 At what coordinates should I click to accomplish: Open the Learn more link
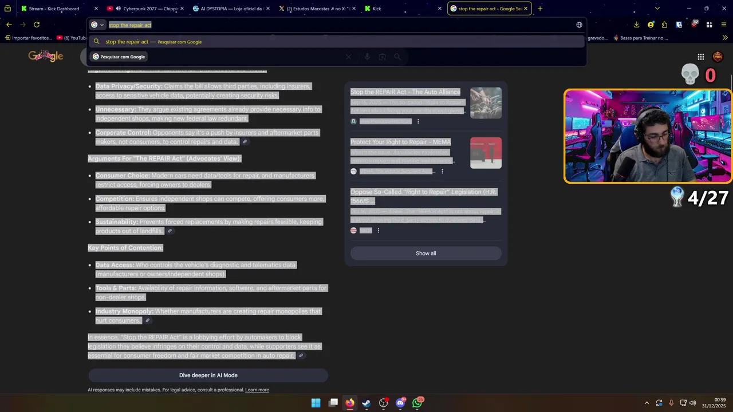pyautogui.click(x=257, y=390)
